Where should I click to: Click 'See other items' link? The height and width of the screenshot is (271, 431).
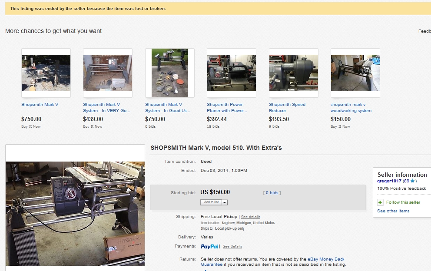click(x=393, y=211)
